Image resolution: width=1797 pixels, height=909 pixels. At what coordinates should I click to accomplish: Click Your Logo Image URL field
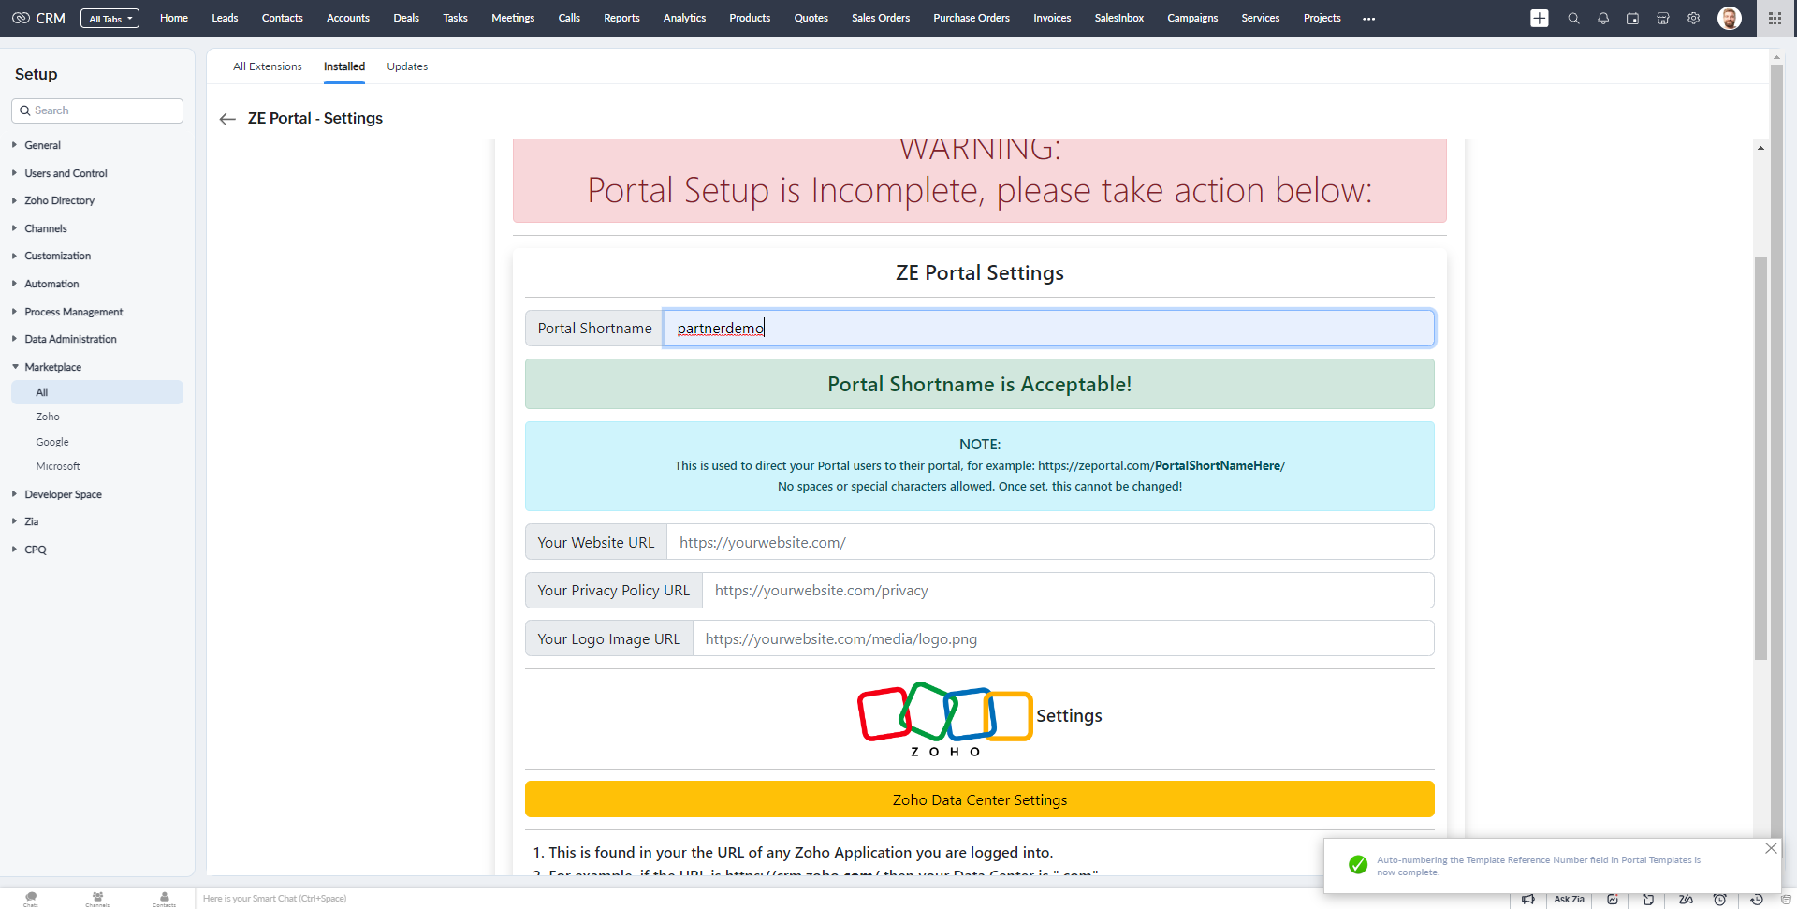(x=1063, y=638)
